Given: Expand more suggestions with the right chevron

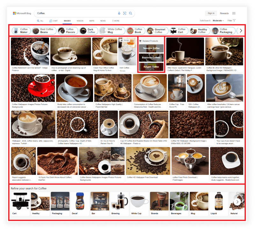Looking at the screenshot, I should (241, 31).
